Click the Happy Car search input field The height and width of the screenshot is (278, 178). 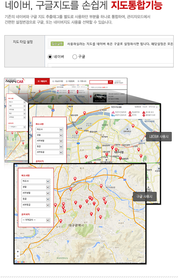pyautogui.click(x=99, y=82)
